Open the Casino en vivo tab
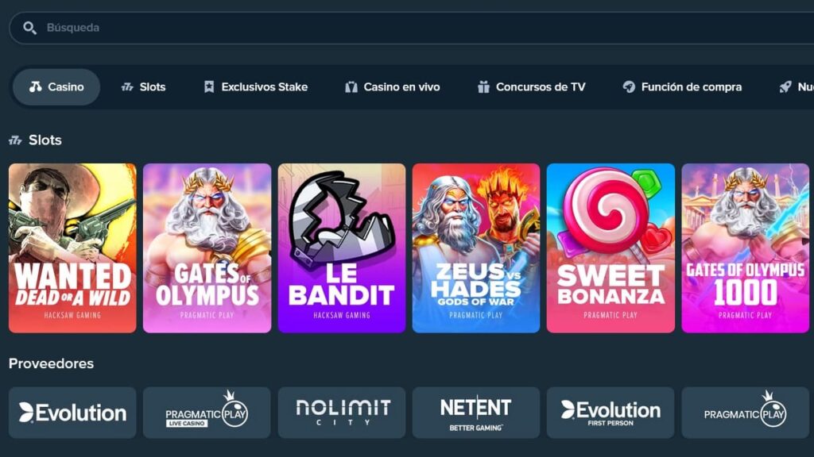Viewport: 814px width, 457px height. [x=393, y=87]
